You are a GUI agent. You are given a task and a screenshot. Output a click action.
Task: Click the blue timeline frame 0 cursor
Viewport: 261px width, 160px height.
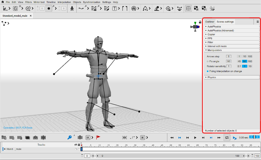click(82, 149)
